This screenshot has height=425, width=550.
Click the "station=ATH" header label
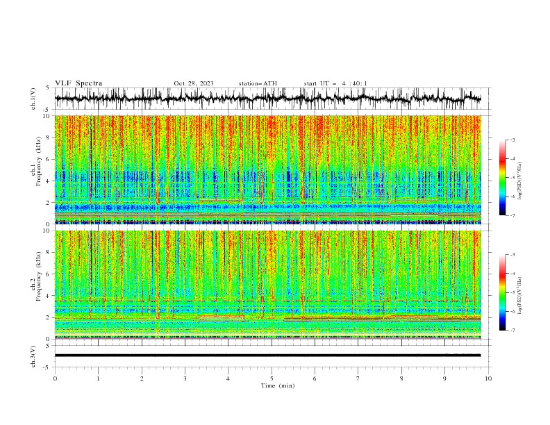click(x=258, y=83)
